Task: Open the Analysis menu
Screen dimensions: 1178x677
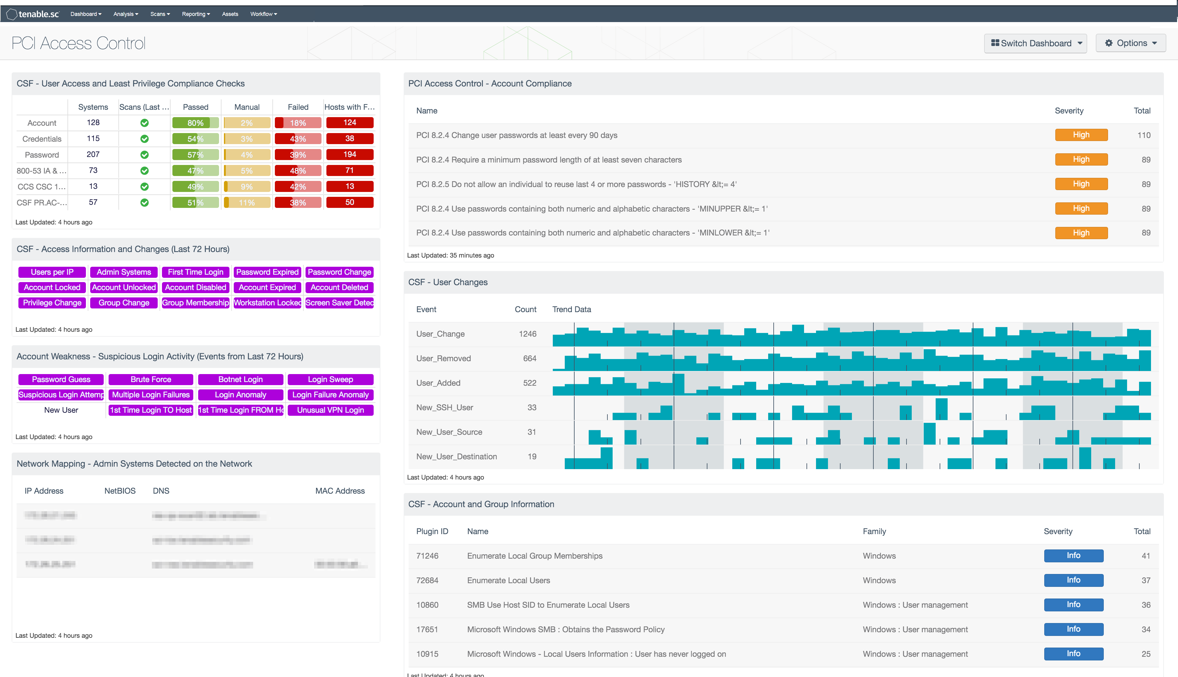Action: point(126,14)
